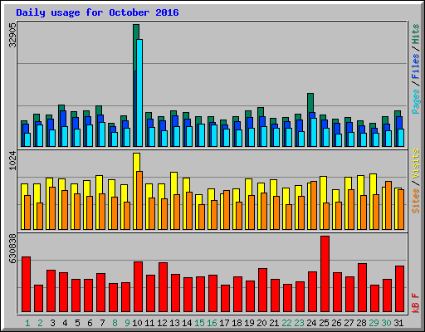Click the x-axis day label 17
425x332 pixels.
coord(224,323)
